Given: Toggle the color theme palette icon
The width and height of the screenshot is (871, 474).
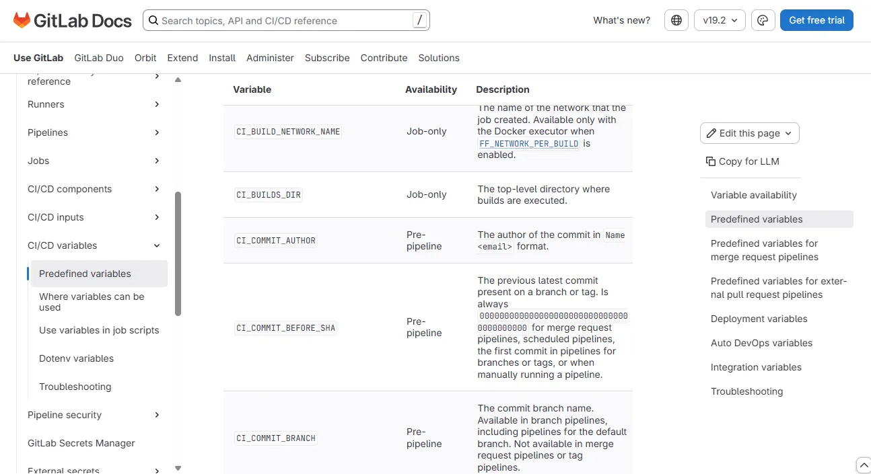Looking at the screenshot, I should point(763,20).
